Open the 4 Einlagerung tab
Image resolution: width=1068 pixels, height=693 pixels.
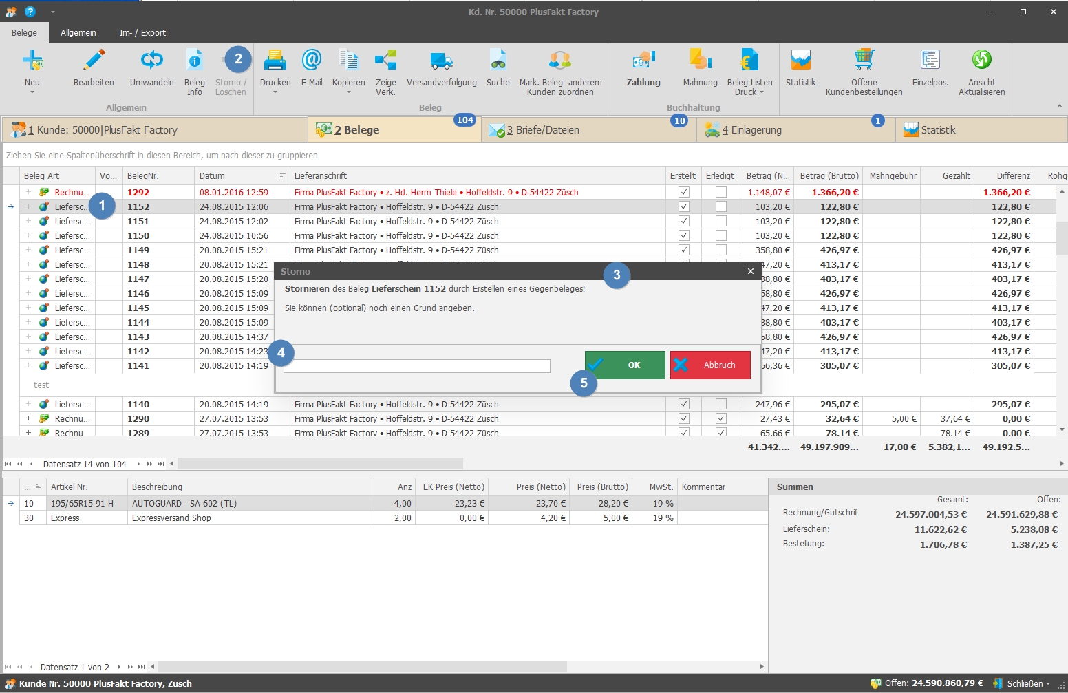click(x=795, y=129)
